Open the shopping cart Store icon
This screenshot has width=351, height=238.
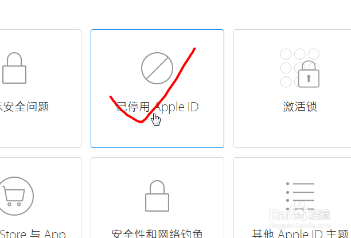tap(14, 196)
